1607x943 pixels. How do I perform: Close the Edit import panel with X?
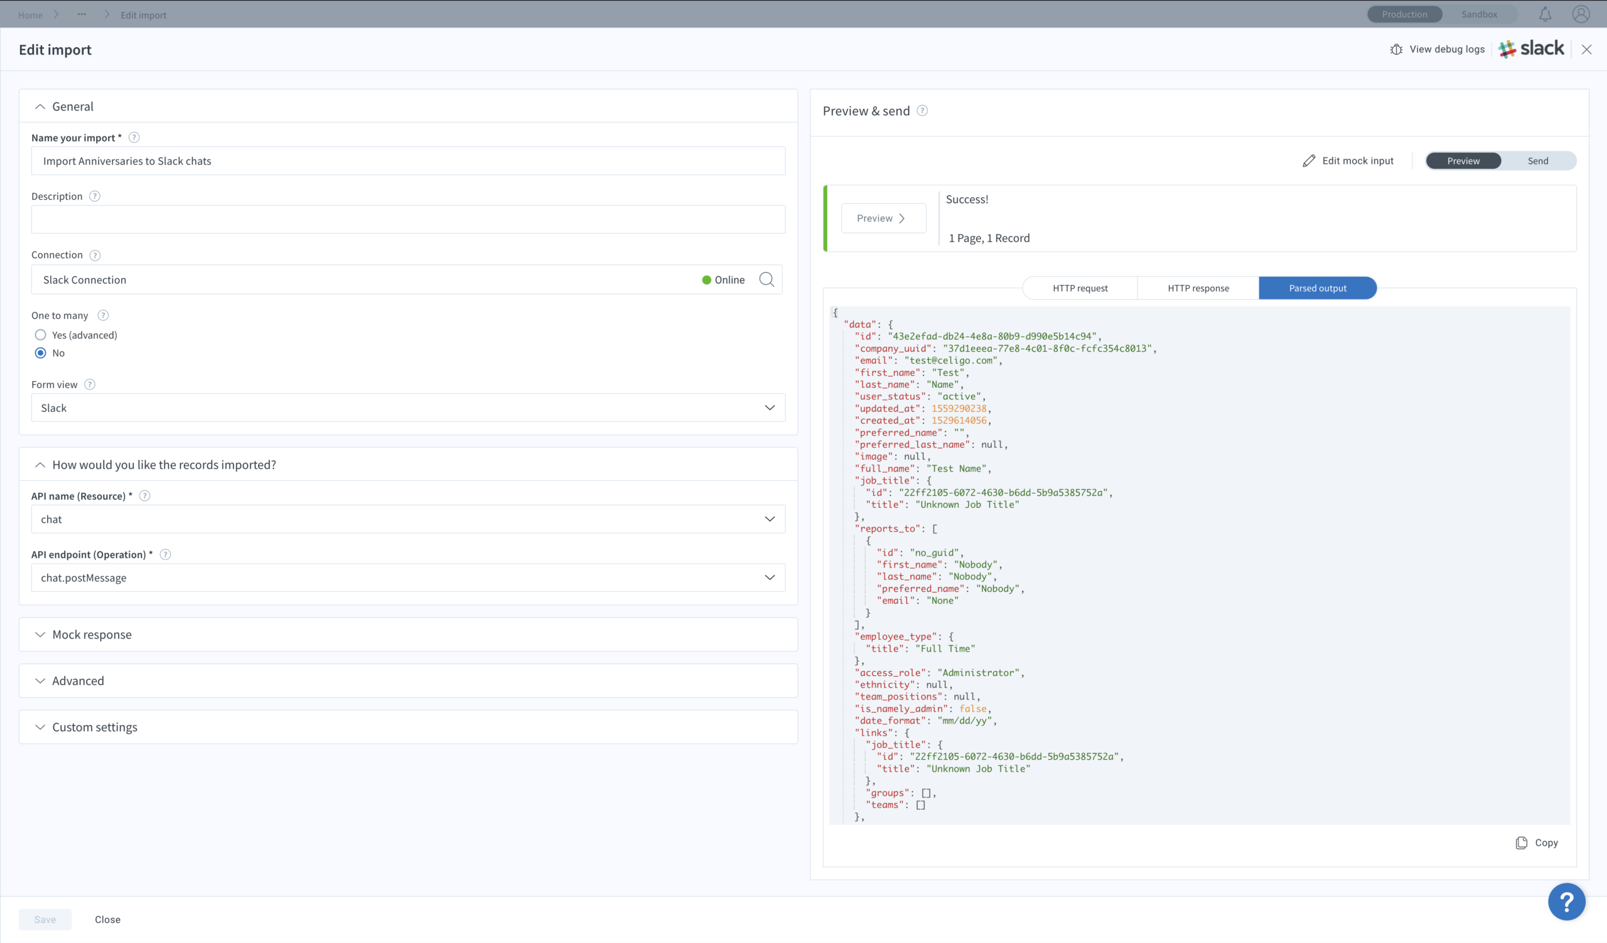pos(1586,49)
